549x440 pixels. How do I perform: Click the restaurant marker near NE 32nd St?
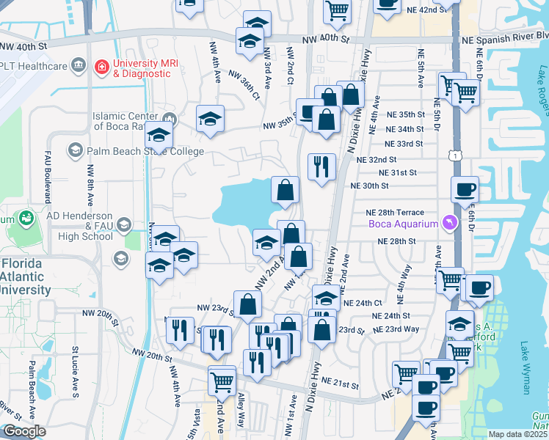coord(321,166)
